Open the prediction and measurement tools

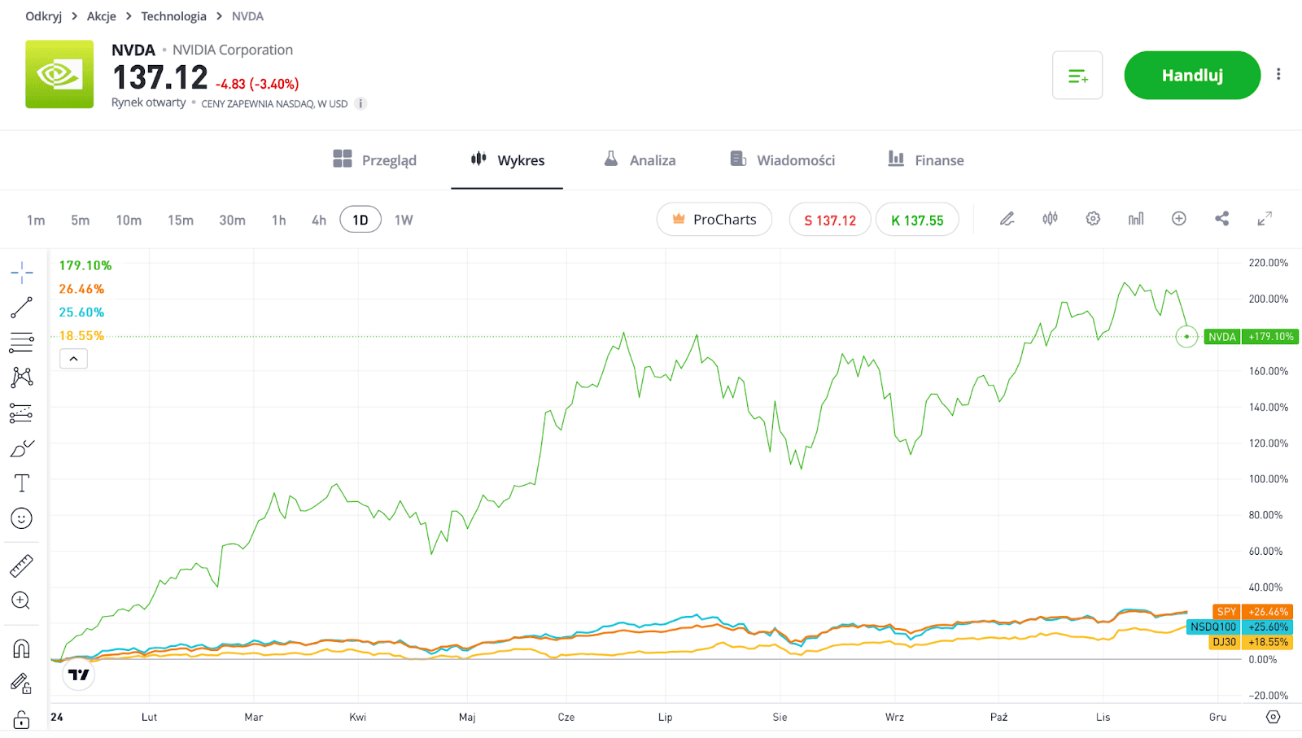(21, 413)
